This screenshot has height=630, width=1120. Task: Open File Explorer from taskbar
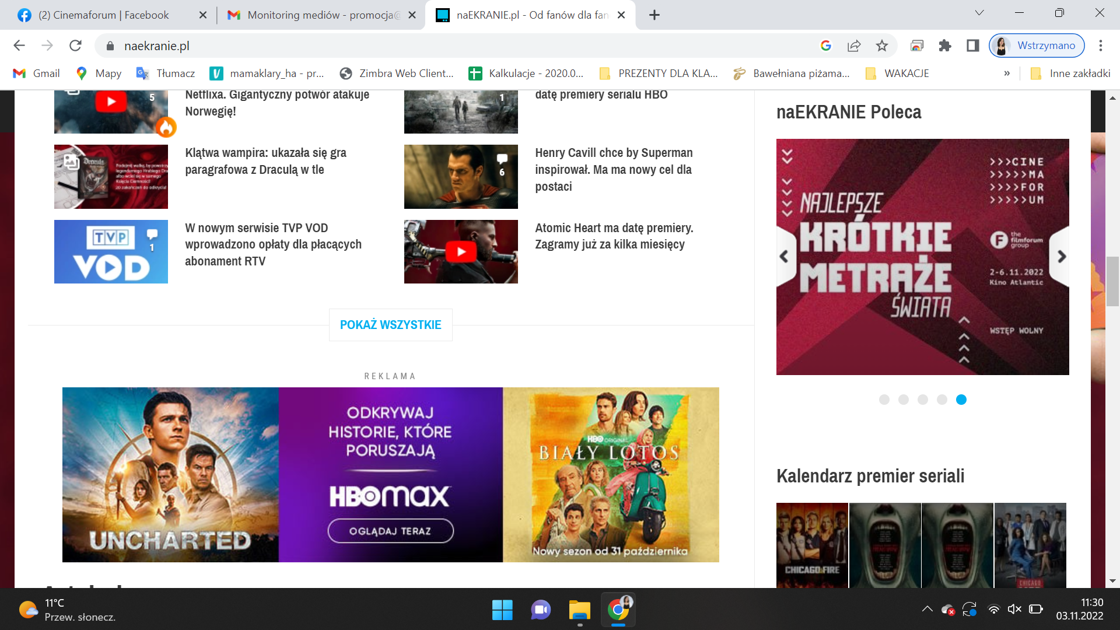580,610
